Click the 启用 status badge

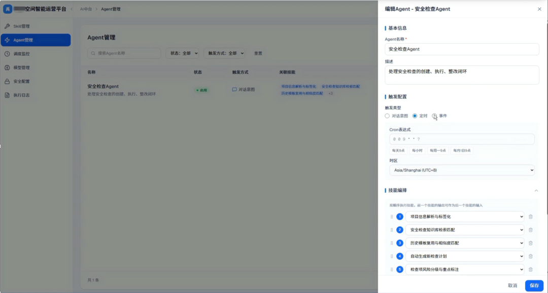pyautogui.click(x=201, y=90)
